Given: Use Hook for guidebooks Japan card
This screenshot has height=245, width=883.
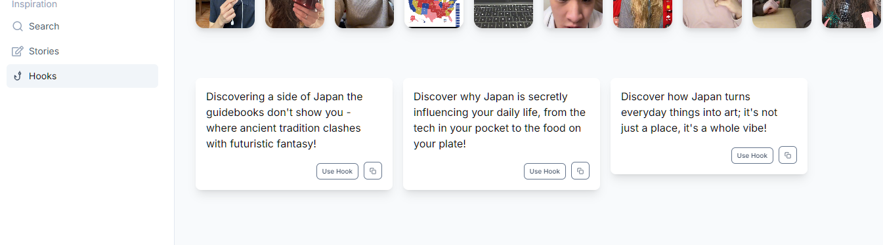Looking at the screenshot, I should 337,171.
